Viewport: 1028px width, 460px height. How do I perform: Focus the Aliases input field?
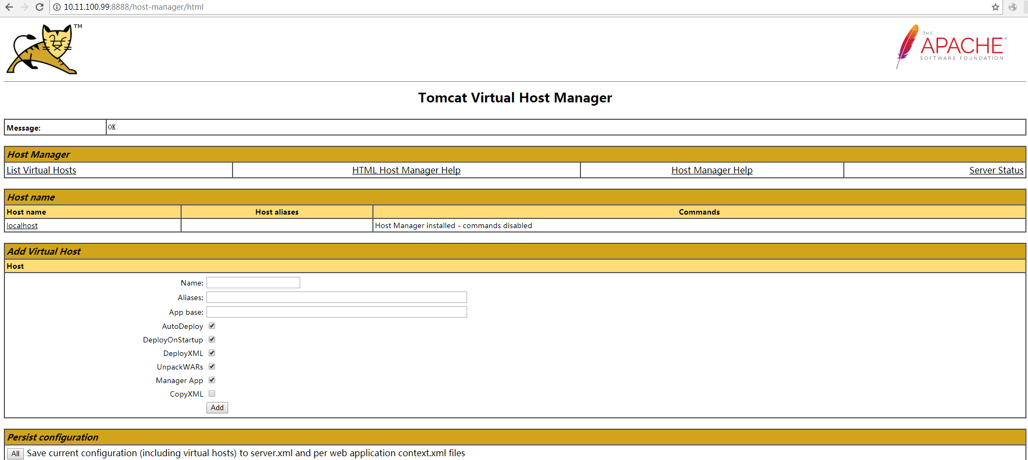click(x=337, y=297)
